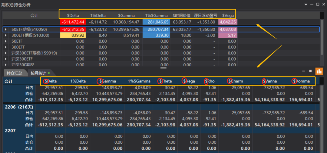Expand the 沪深300ETF期权(159919) row
The image size is (327, 153).
coord(5,53)
